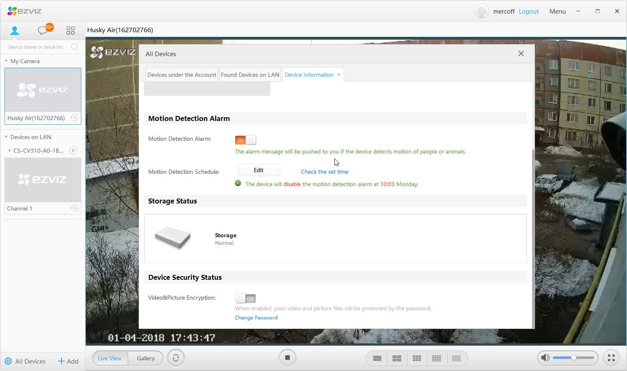This screenshot has width=627, height=371.
Task: Open the Menu in title bar
Action: coord(557,12)
